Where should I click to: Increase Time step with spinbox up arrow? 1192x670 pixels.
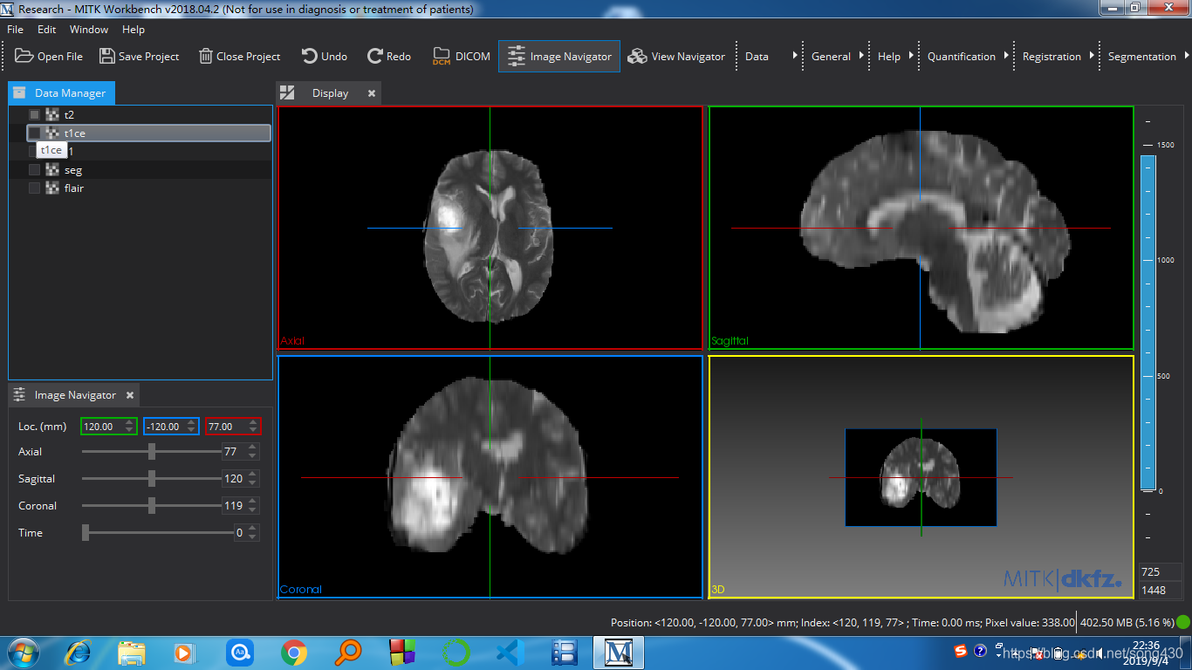[x=253, y=529]
